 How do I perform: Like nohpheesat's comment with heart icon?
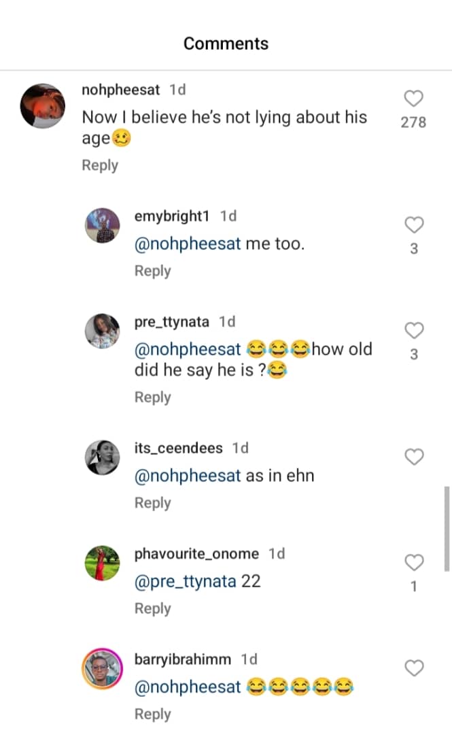414,99
